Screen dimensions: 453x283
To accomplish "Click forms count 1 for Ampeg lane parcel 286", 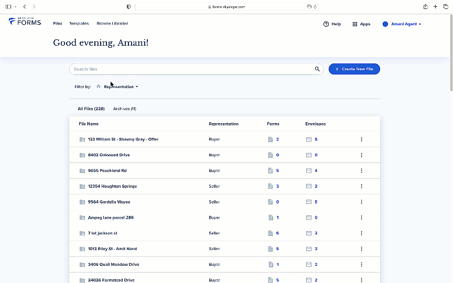I will [x=277, y=217].
